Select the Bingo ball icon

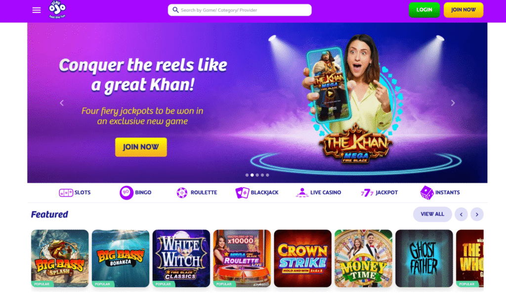coord(126,193)
